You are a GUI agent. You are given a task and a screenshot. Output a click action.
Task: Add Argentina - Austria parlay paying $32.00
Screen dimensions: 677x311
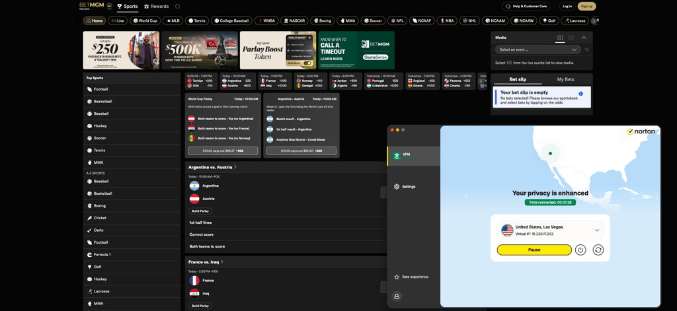click(x=301, y=151)
